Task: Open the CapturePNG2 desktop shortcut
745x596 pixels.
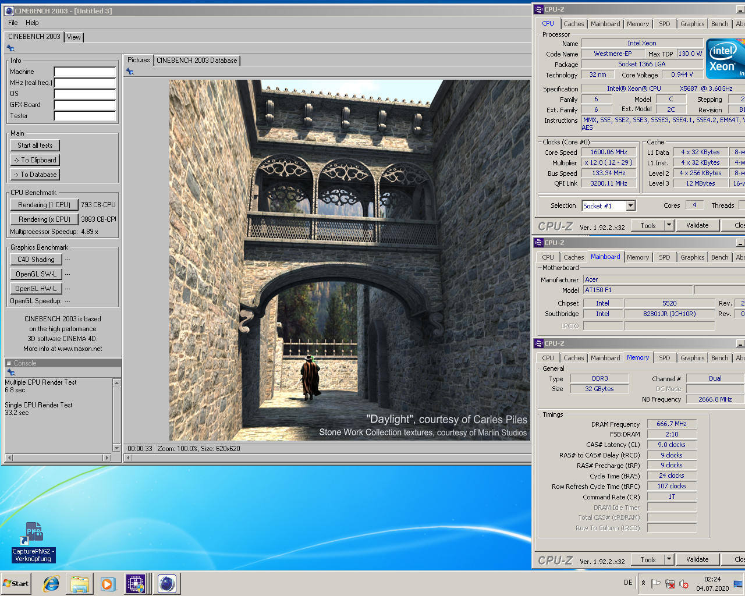Action: (34, 542)
